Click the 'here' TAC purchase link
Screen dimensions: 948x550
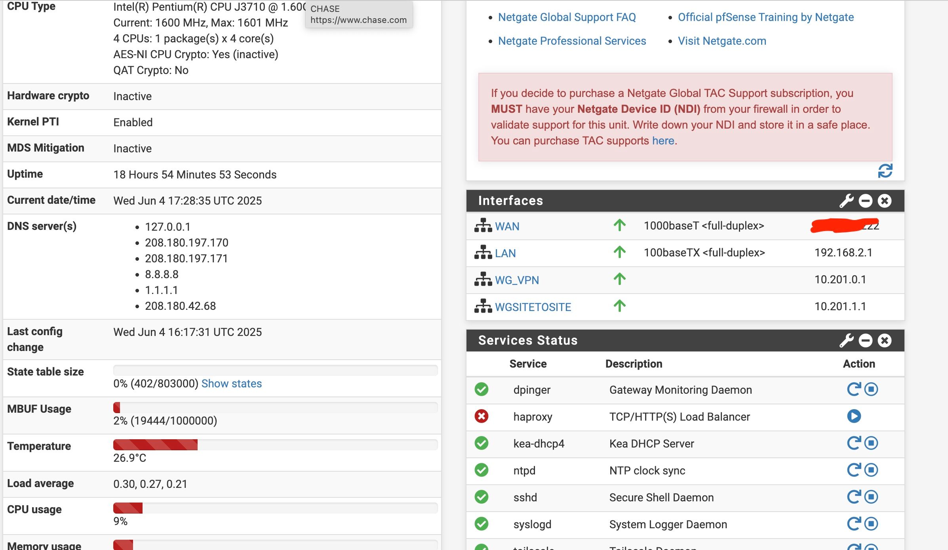coord(663,140)
